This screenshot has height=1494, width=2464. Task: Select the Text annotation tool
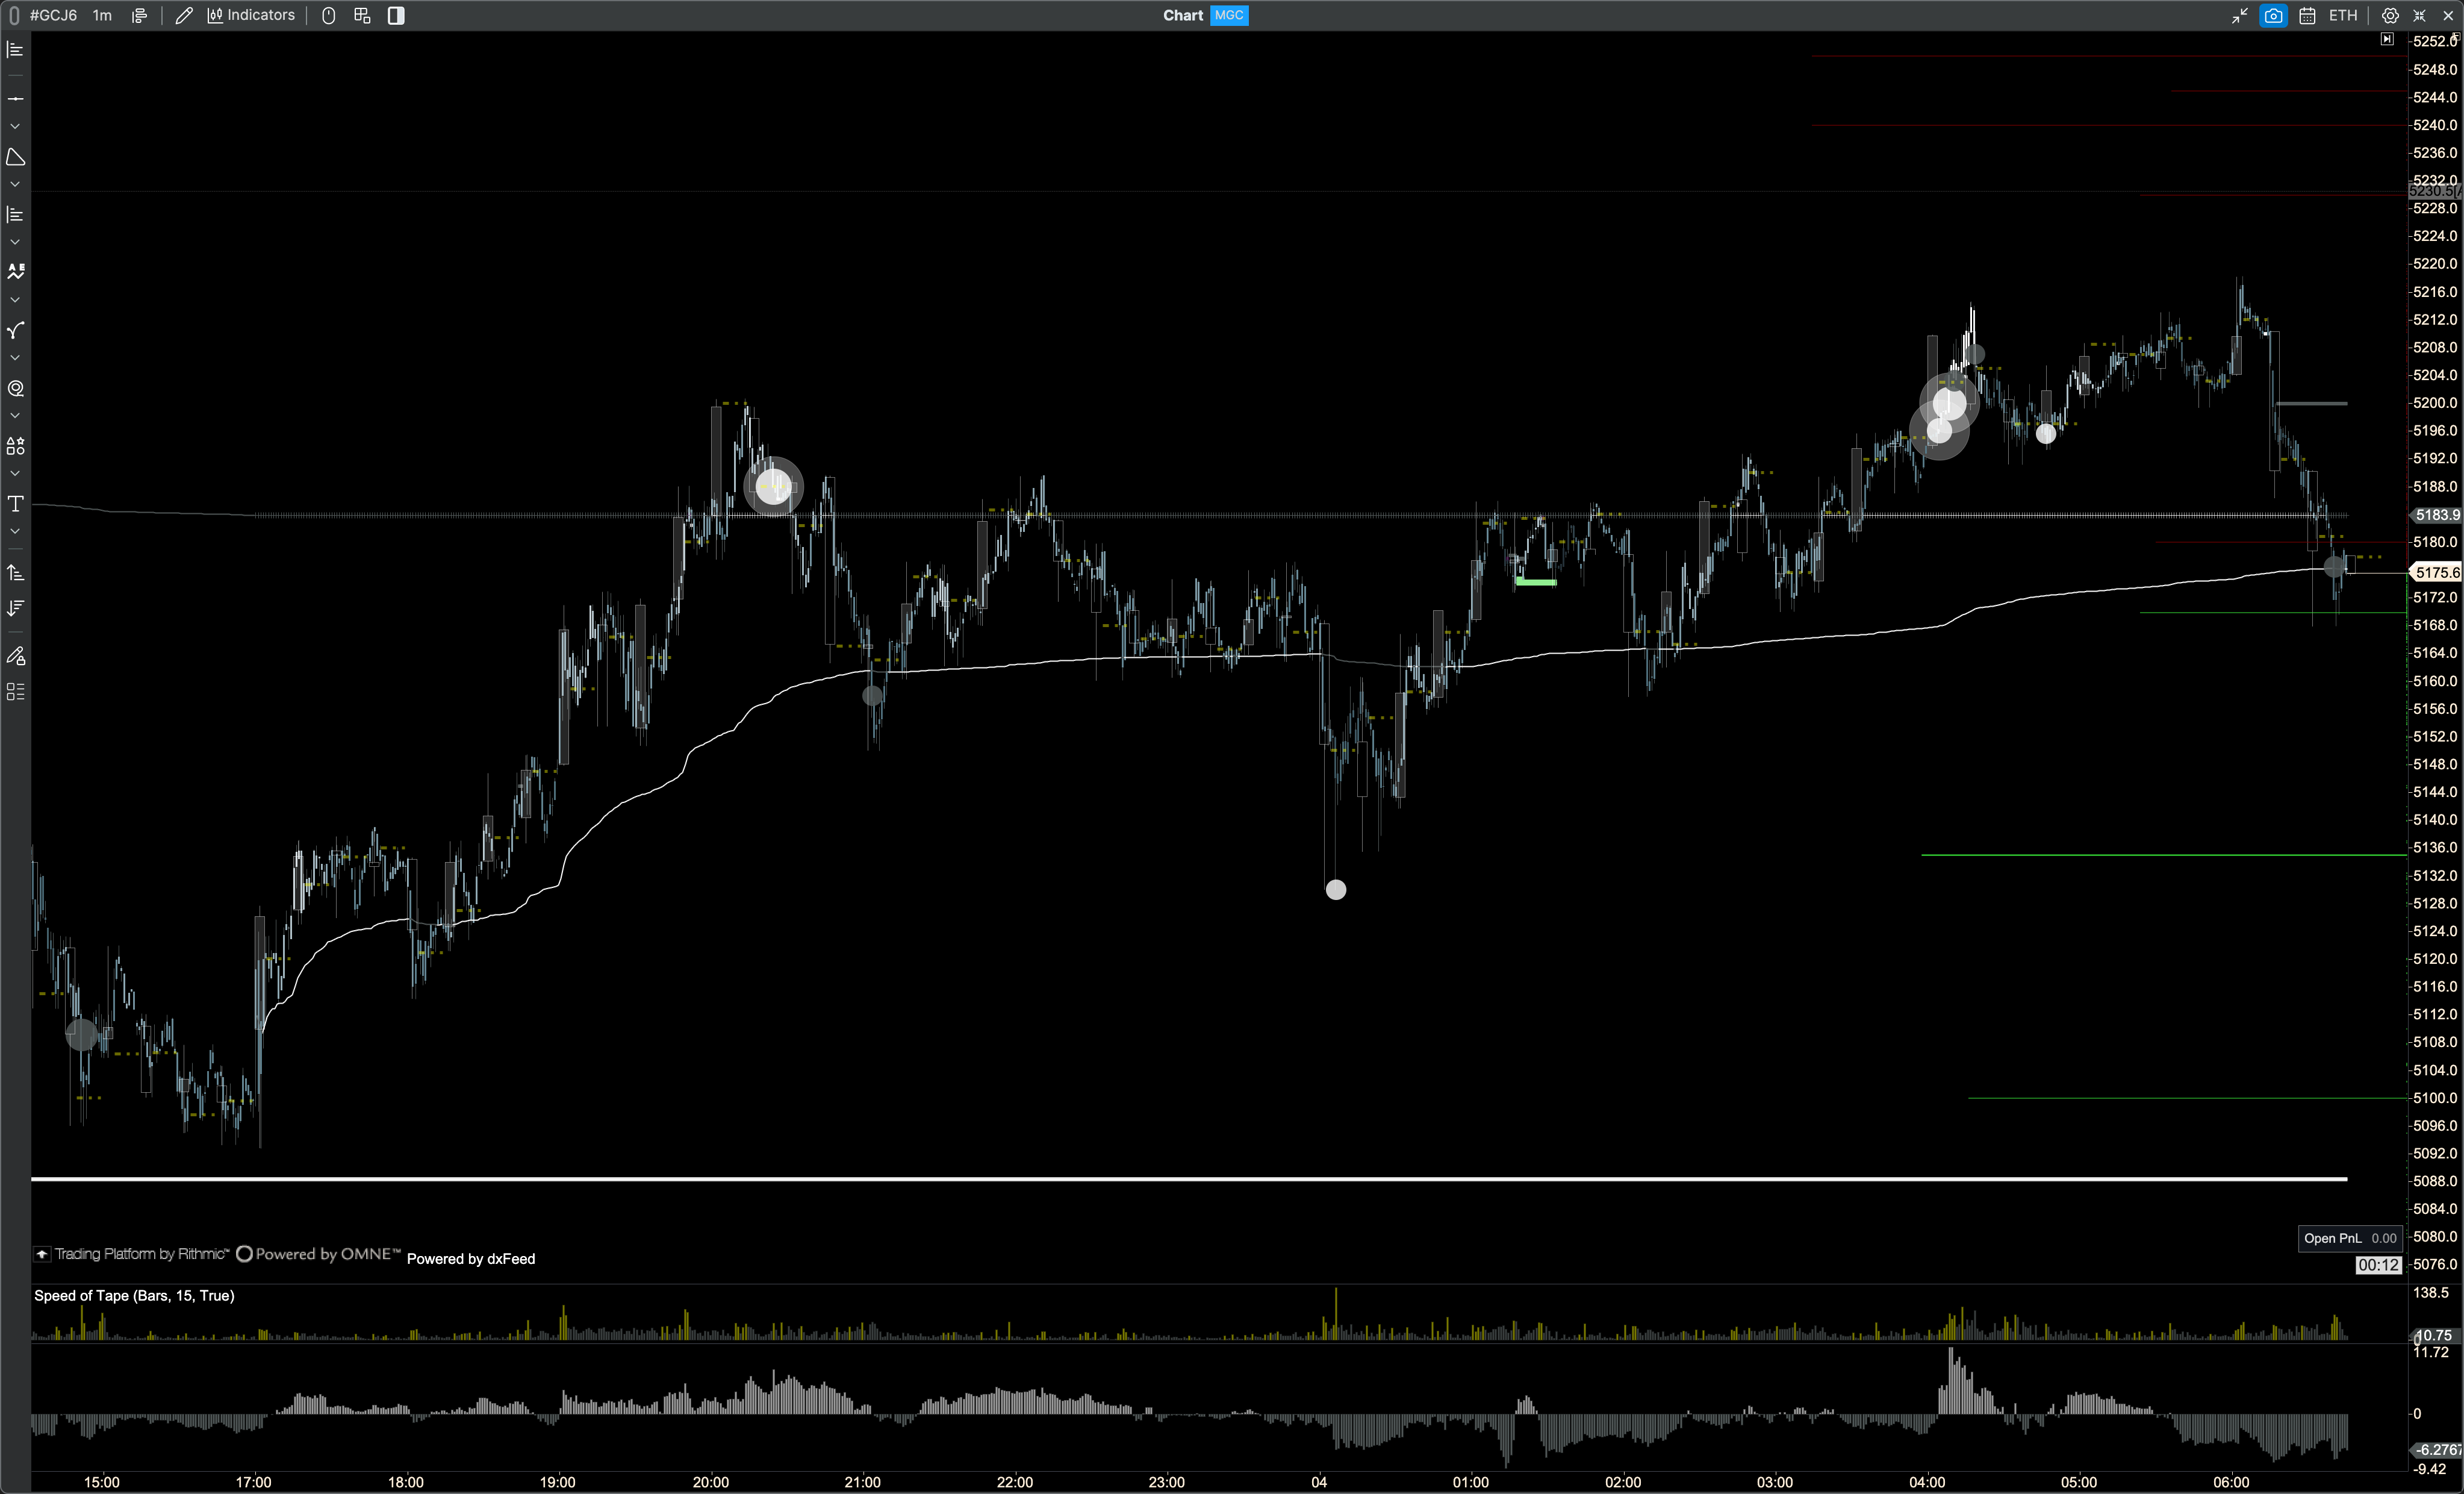[15, 504]
